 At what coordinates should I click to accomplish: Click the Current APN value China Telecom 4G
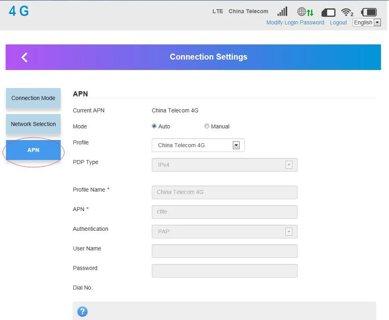click(175, 110)
